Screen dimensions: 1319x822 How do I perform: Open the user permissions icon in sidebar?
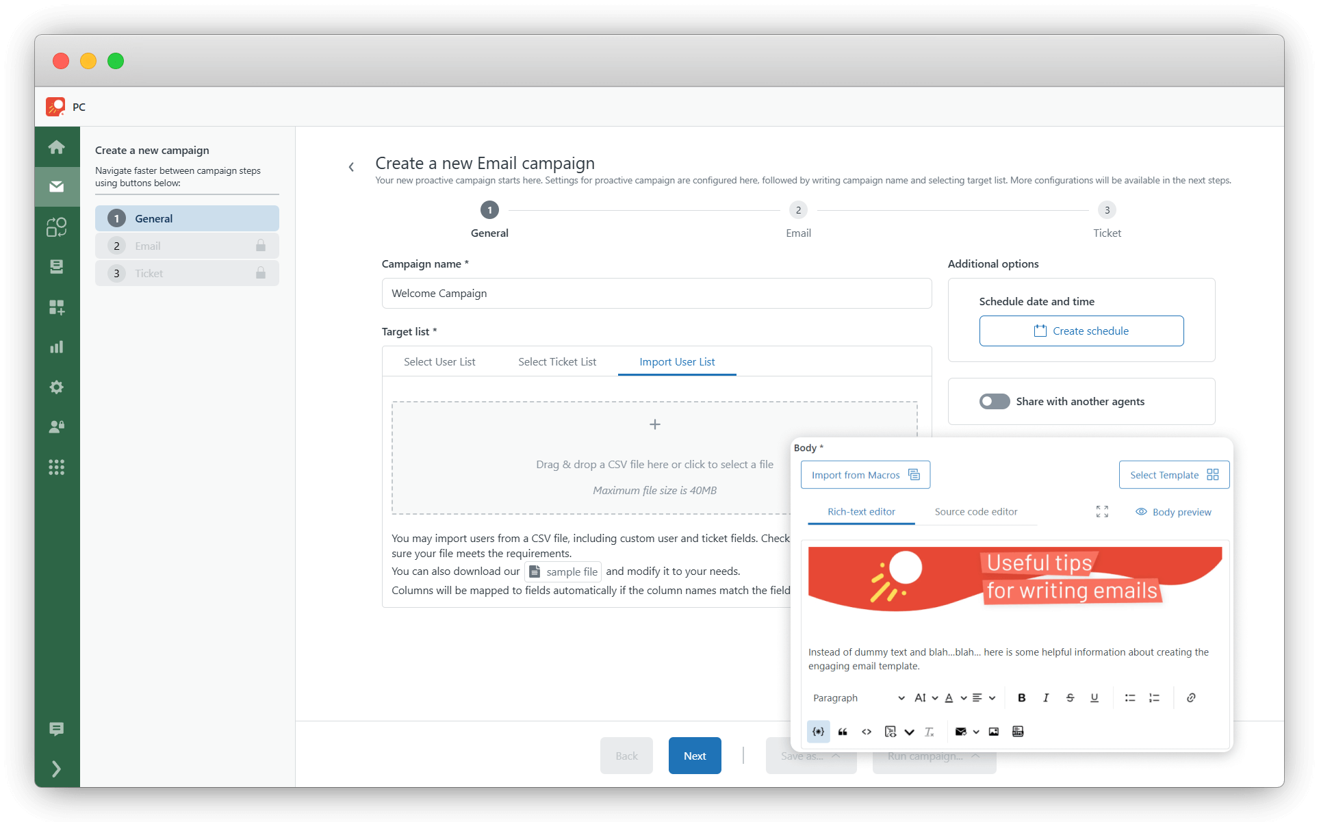coord(57,427)
